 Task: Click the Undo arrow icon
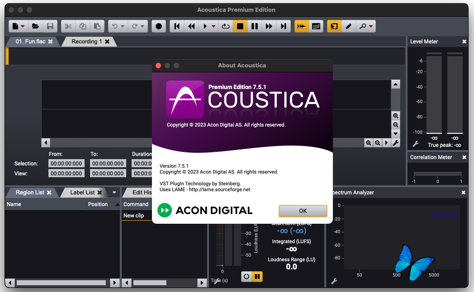(115, 26)
